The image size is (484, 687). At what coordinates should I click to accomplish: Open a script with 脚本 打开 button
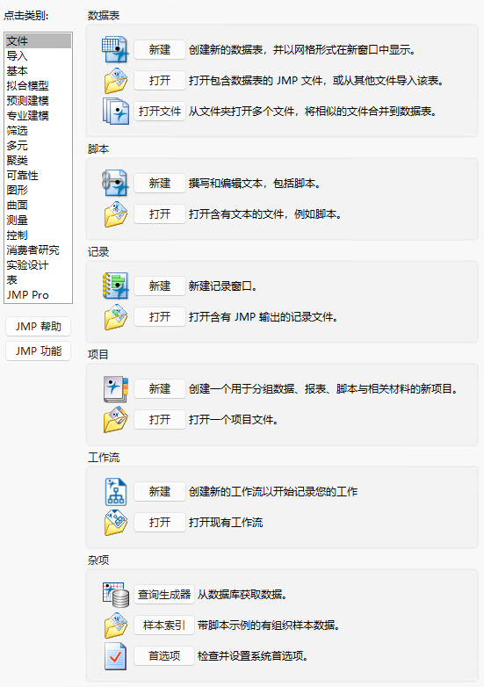pos(160,214)
